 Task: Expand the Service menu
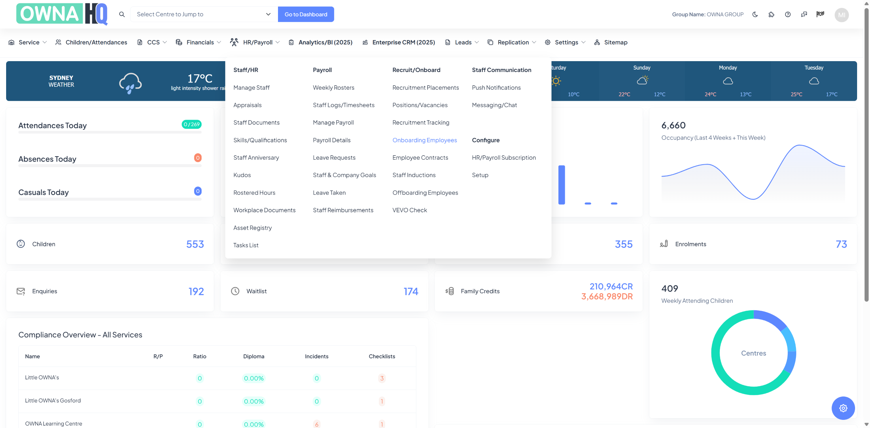pyautogui.click(x=28, y=42)
